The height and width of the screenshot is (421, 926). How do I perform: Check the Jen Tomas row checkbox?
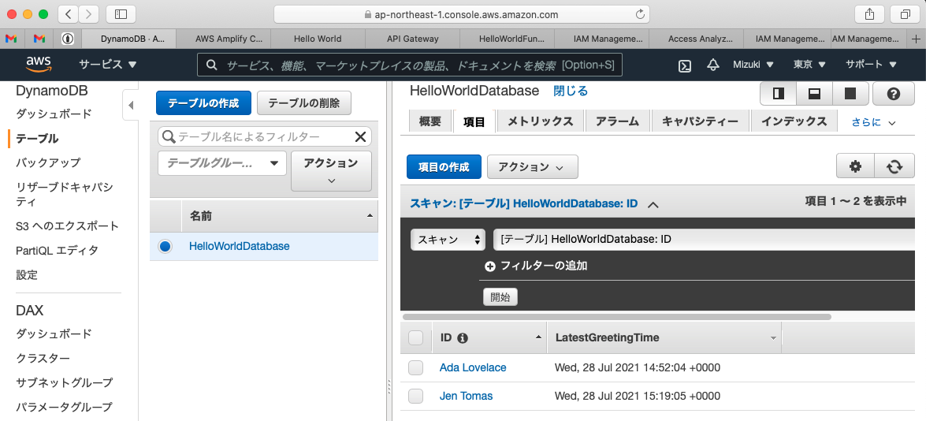click(x=416, y=396)
